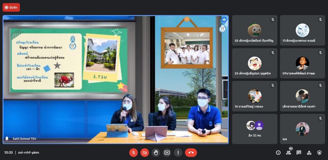The width and height of the screenshot is (328, 160).
Task: Select participant tile 09นายพงศ์พิพัฒน์
Action: pos(302,63)
